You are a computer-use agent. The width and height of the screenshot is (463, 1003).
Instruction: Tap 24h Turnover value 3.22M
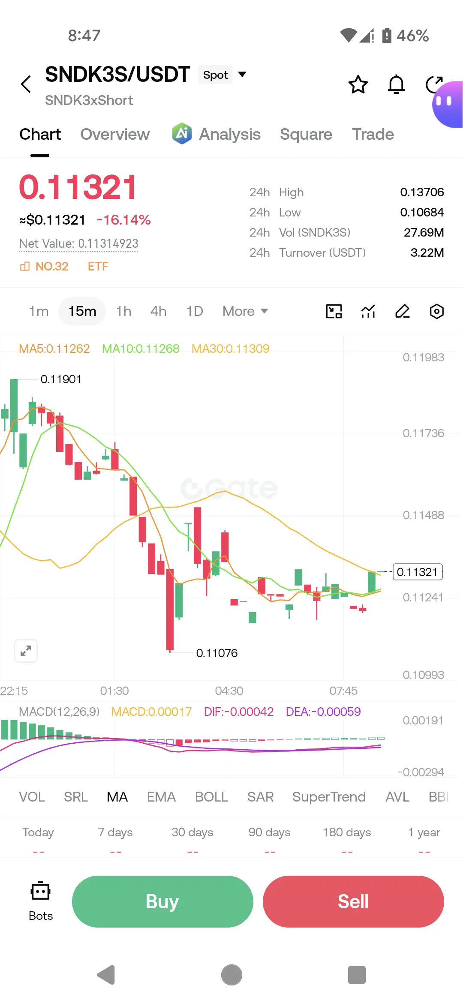(x=427, y=252)
